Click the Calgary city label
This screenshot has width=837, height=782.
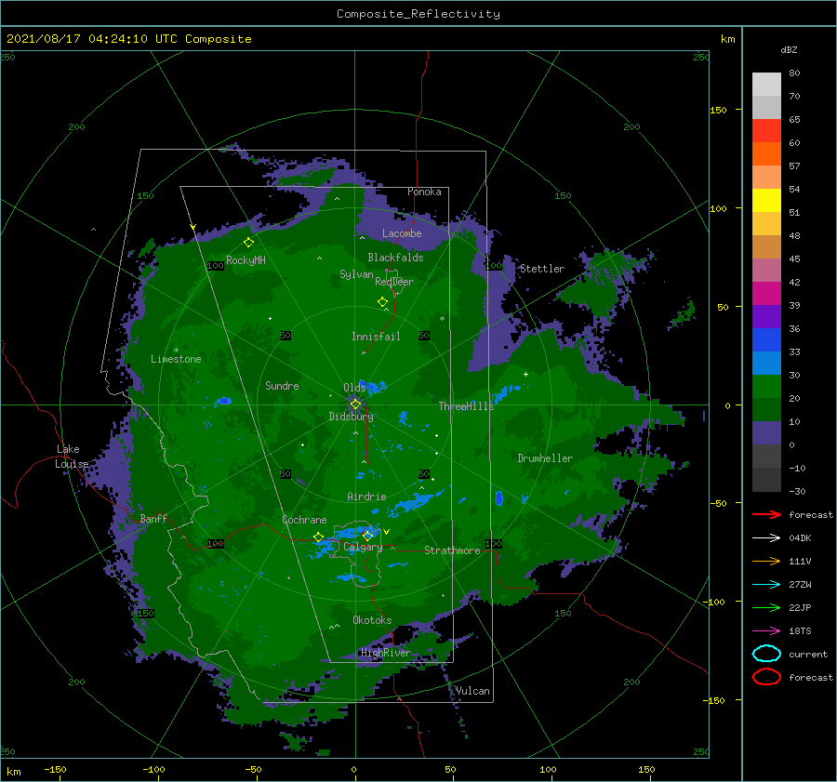click(x=363, y=547)
